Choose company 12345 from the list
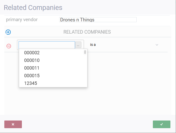 pos(31,83)
